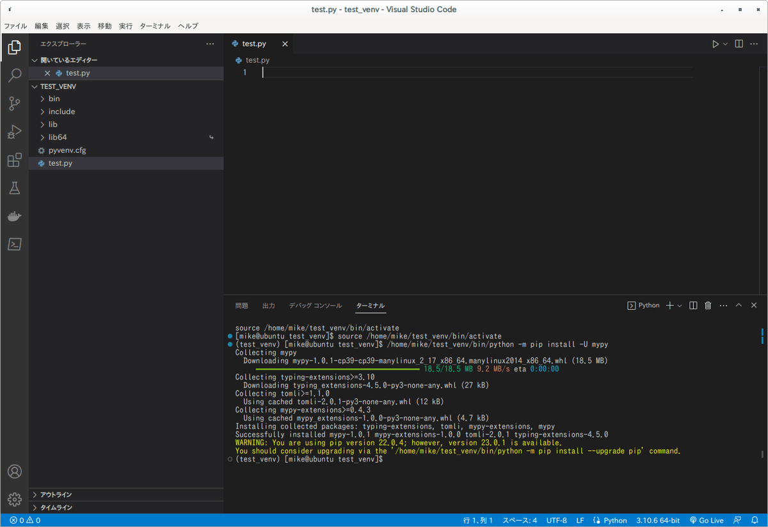This screenshot has width=768, height=527.
Task: Close the test.py editor tab
Action: pyautogui.click(x=285, y=44)
